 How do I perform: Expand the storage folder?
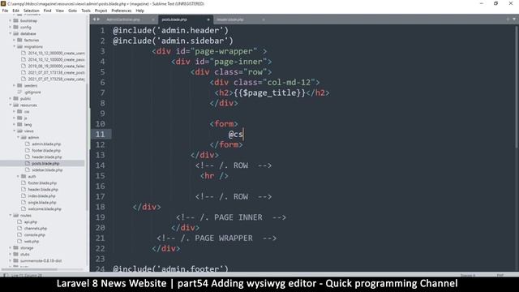(x=11, y=247)
